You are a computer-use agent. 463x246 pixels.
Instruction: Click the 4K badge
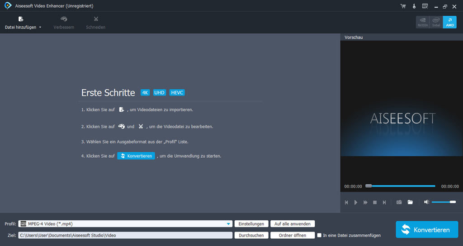[145, 93]
